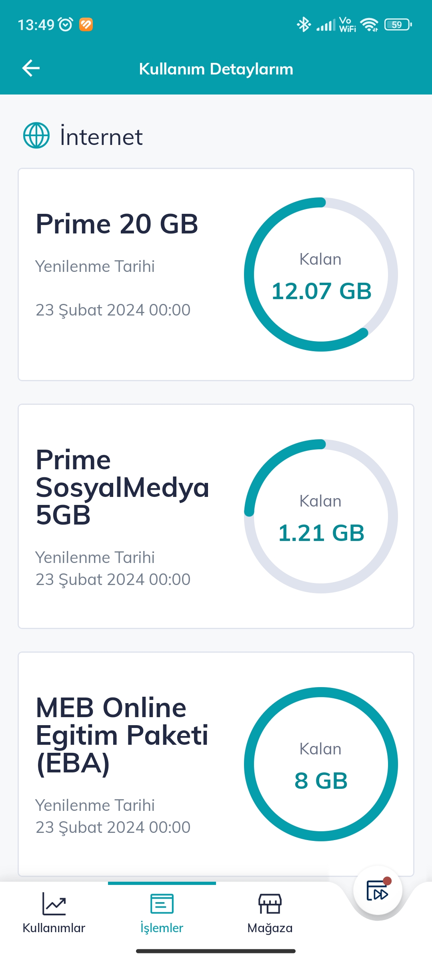
Task: Tap the alarm clock status icon
Action: (x=66, y=24)
